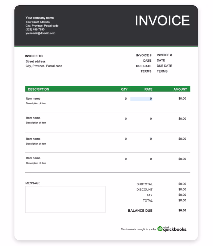Select the fourth row Rate value

151,159
